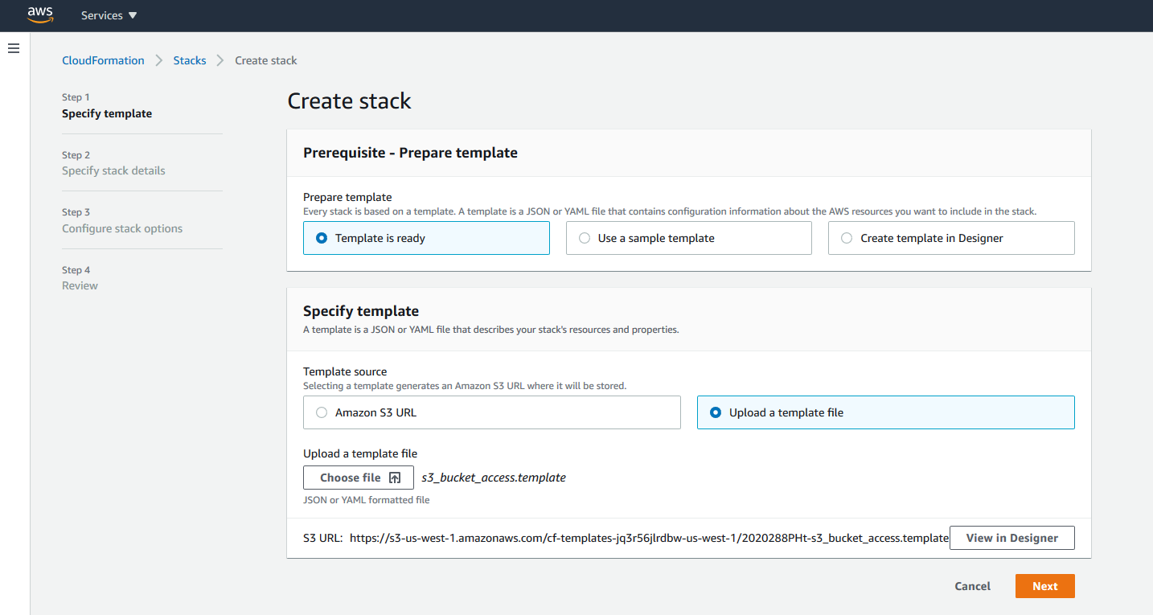Proceed with the Next button
1153x615 pixels.
[x=1045, y=586]
